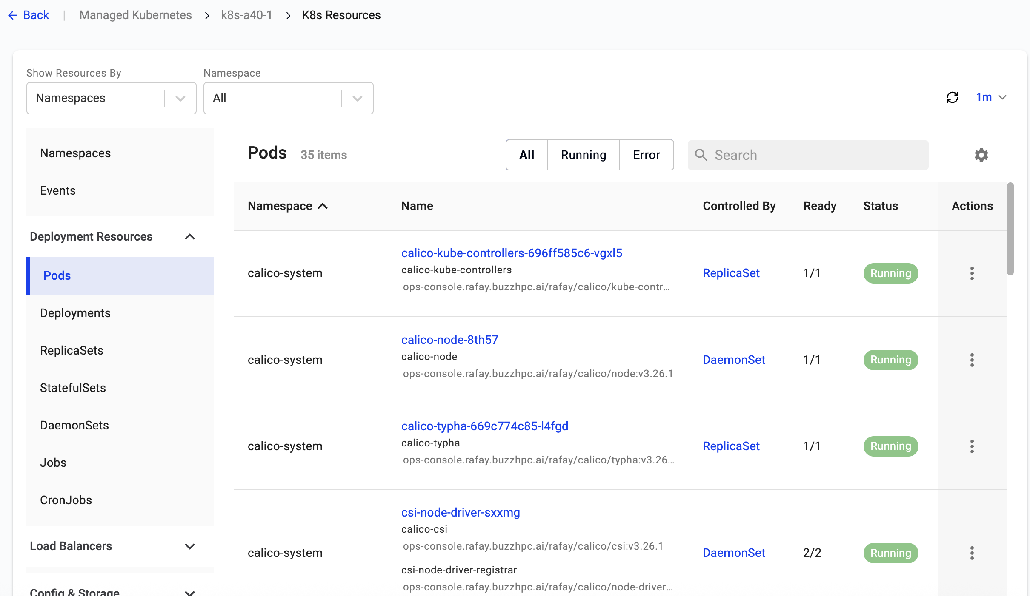Image resolution: width=1030 pixels, height=596 pixels.
Task: Open the Show Resources By dropdown
Action: [111, 98]
